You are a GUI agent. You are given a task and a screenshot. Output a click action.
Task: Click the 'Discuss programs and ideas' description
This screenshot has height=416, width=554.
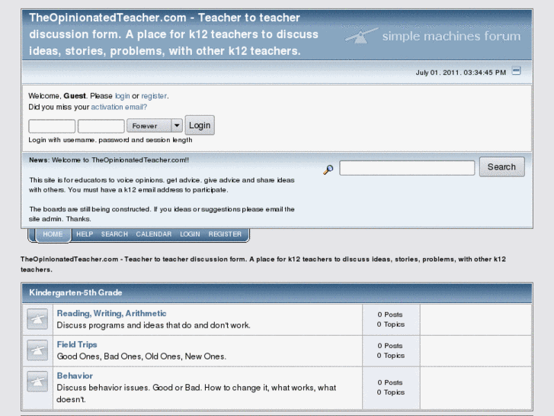(x=153, y=325)
